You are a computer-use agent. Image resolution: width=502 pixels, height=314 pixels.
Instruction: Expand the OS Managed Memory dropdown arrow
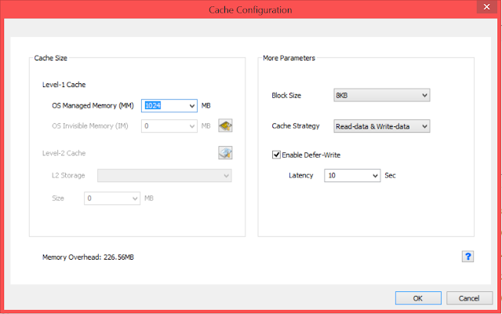[191, 106]
